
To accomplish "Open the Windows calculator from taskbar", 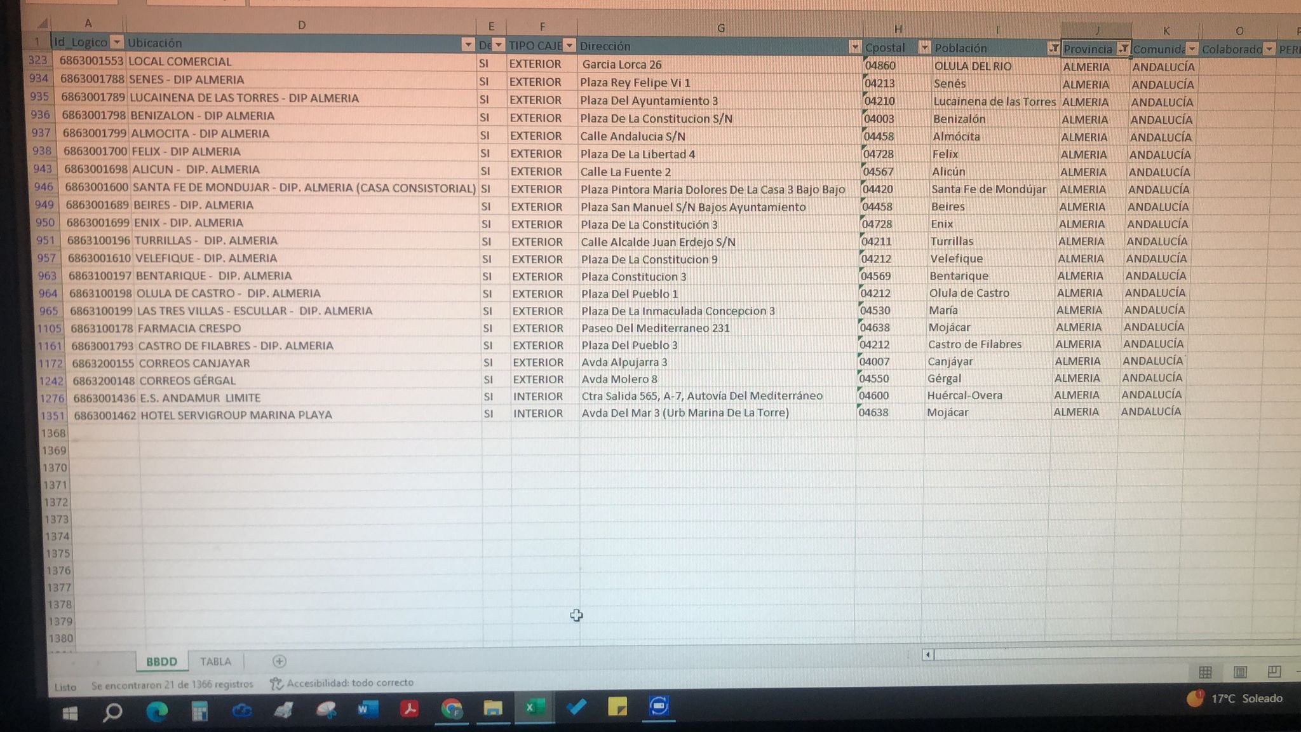I will pos(199,711).
